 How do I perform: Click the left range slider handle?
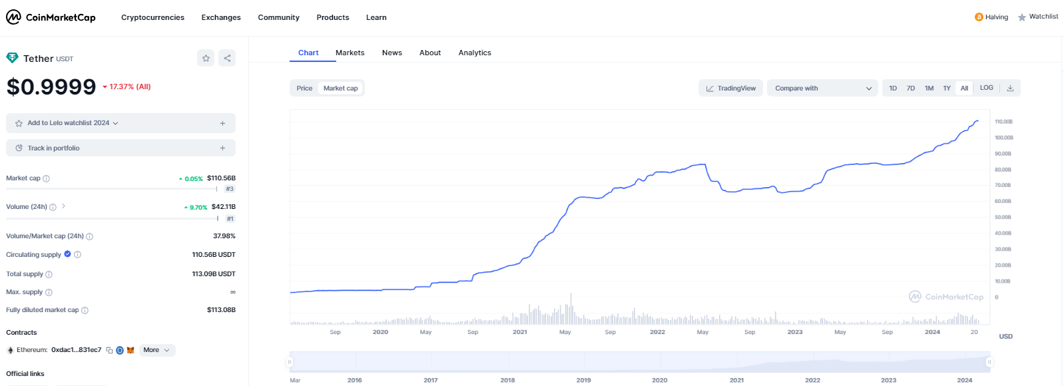point(290,362)
